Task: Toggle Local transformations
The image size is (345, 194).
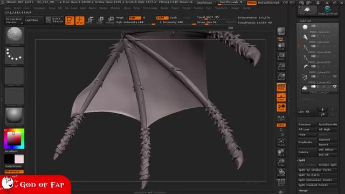Action: click(x=281, y=107)
